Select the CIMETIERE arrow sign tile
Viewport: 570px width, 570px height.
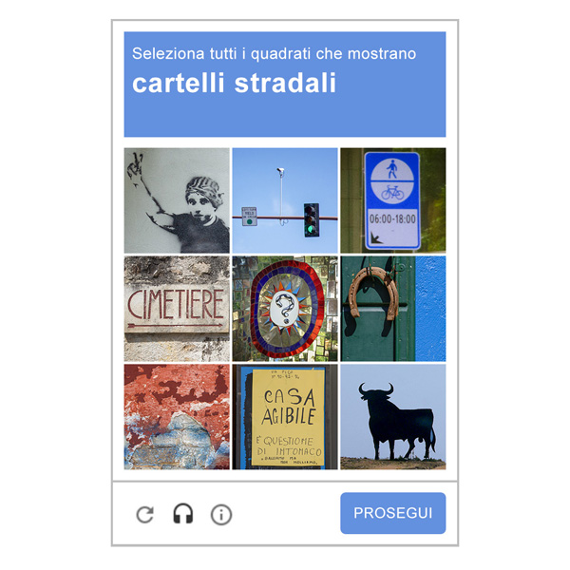point(177,309)
